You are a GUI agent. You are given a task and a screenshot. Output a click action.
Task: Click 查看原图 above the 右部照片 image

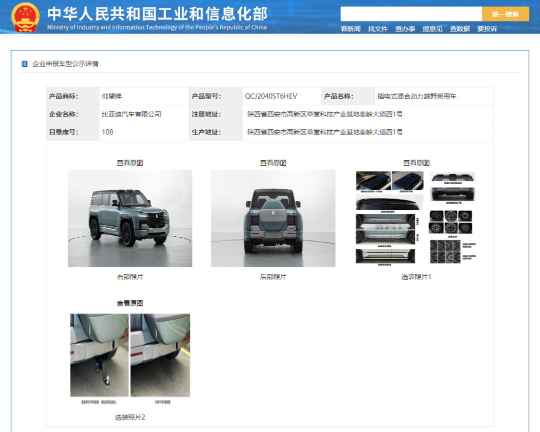click(x=130, y=163)
